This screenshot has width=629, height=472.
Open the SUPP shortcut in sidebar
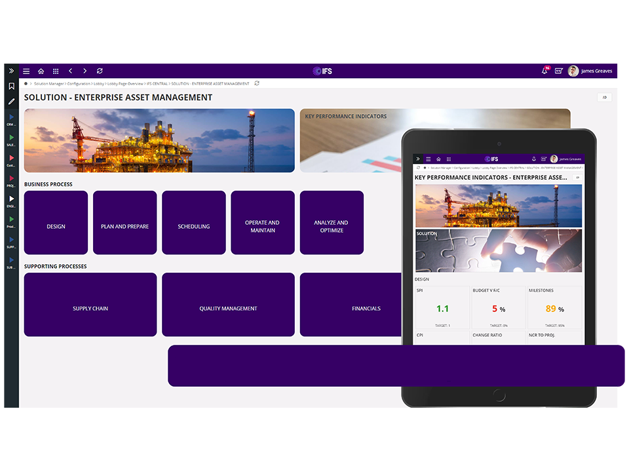pos(11,243)
